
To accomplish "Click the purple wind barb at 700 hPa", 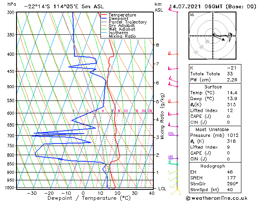I will coord(173,134).
